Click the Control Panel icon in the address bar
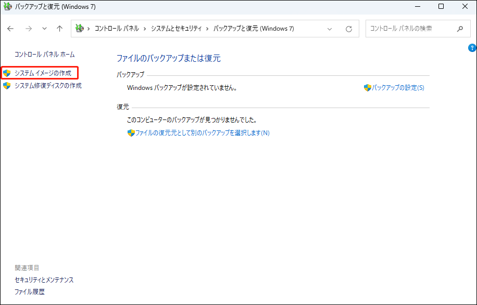The width and height of the screenshot is (477, 305). click(x=79, y=29)
